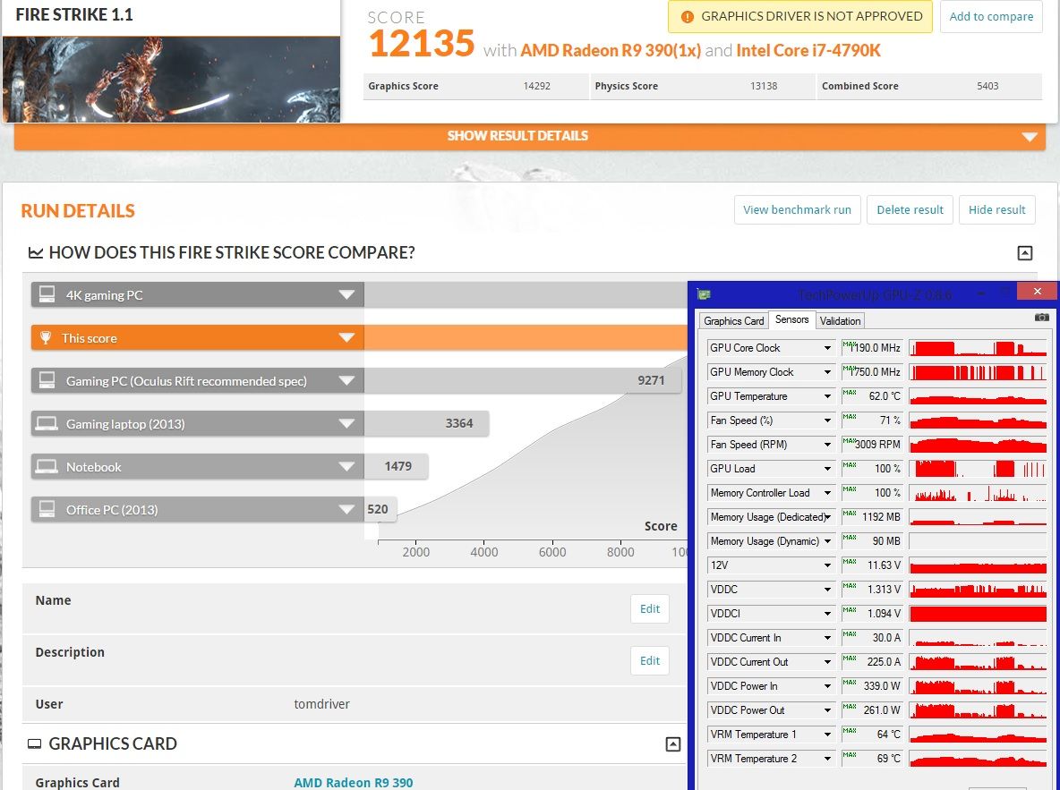
Task: Expand the Notebook row arrow
Action: pos(346,466)
